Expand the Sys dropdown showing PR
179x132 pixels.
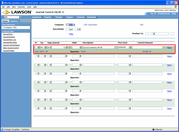45,47
